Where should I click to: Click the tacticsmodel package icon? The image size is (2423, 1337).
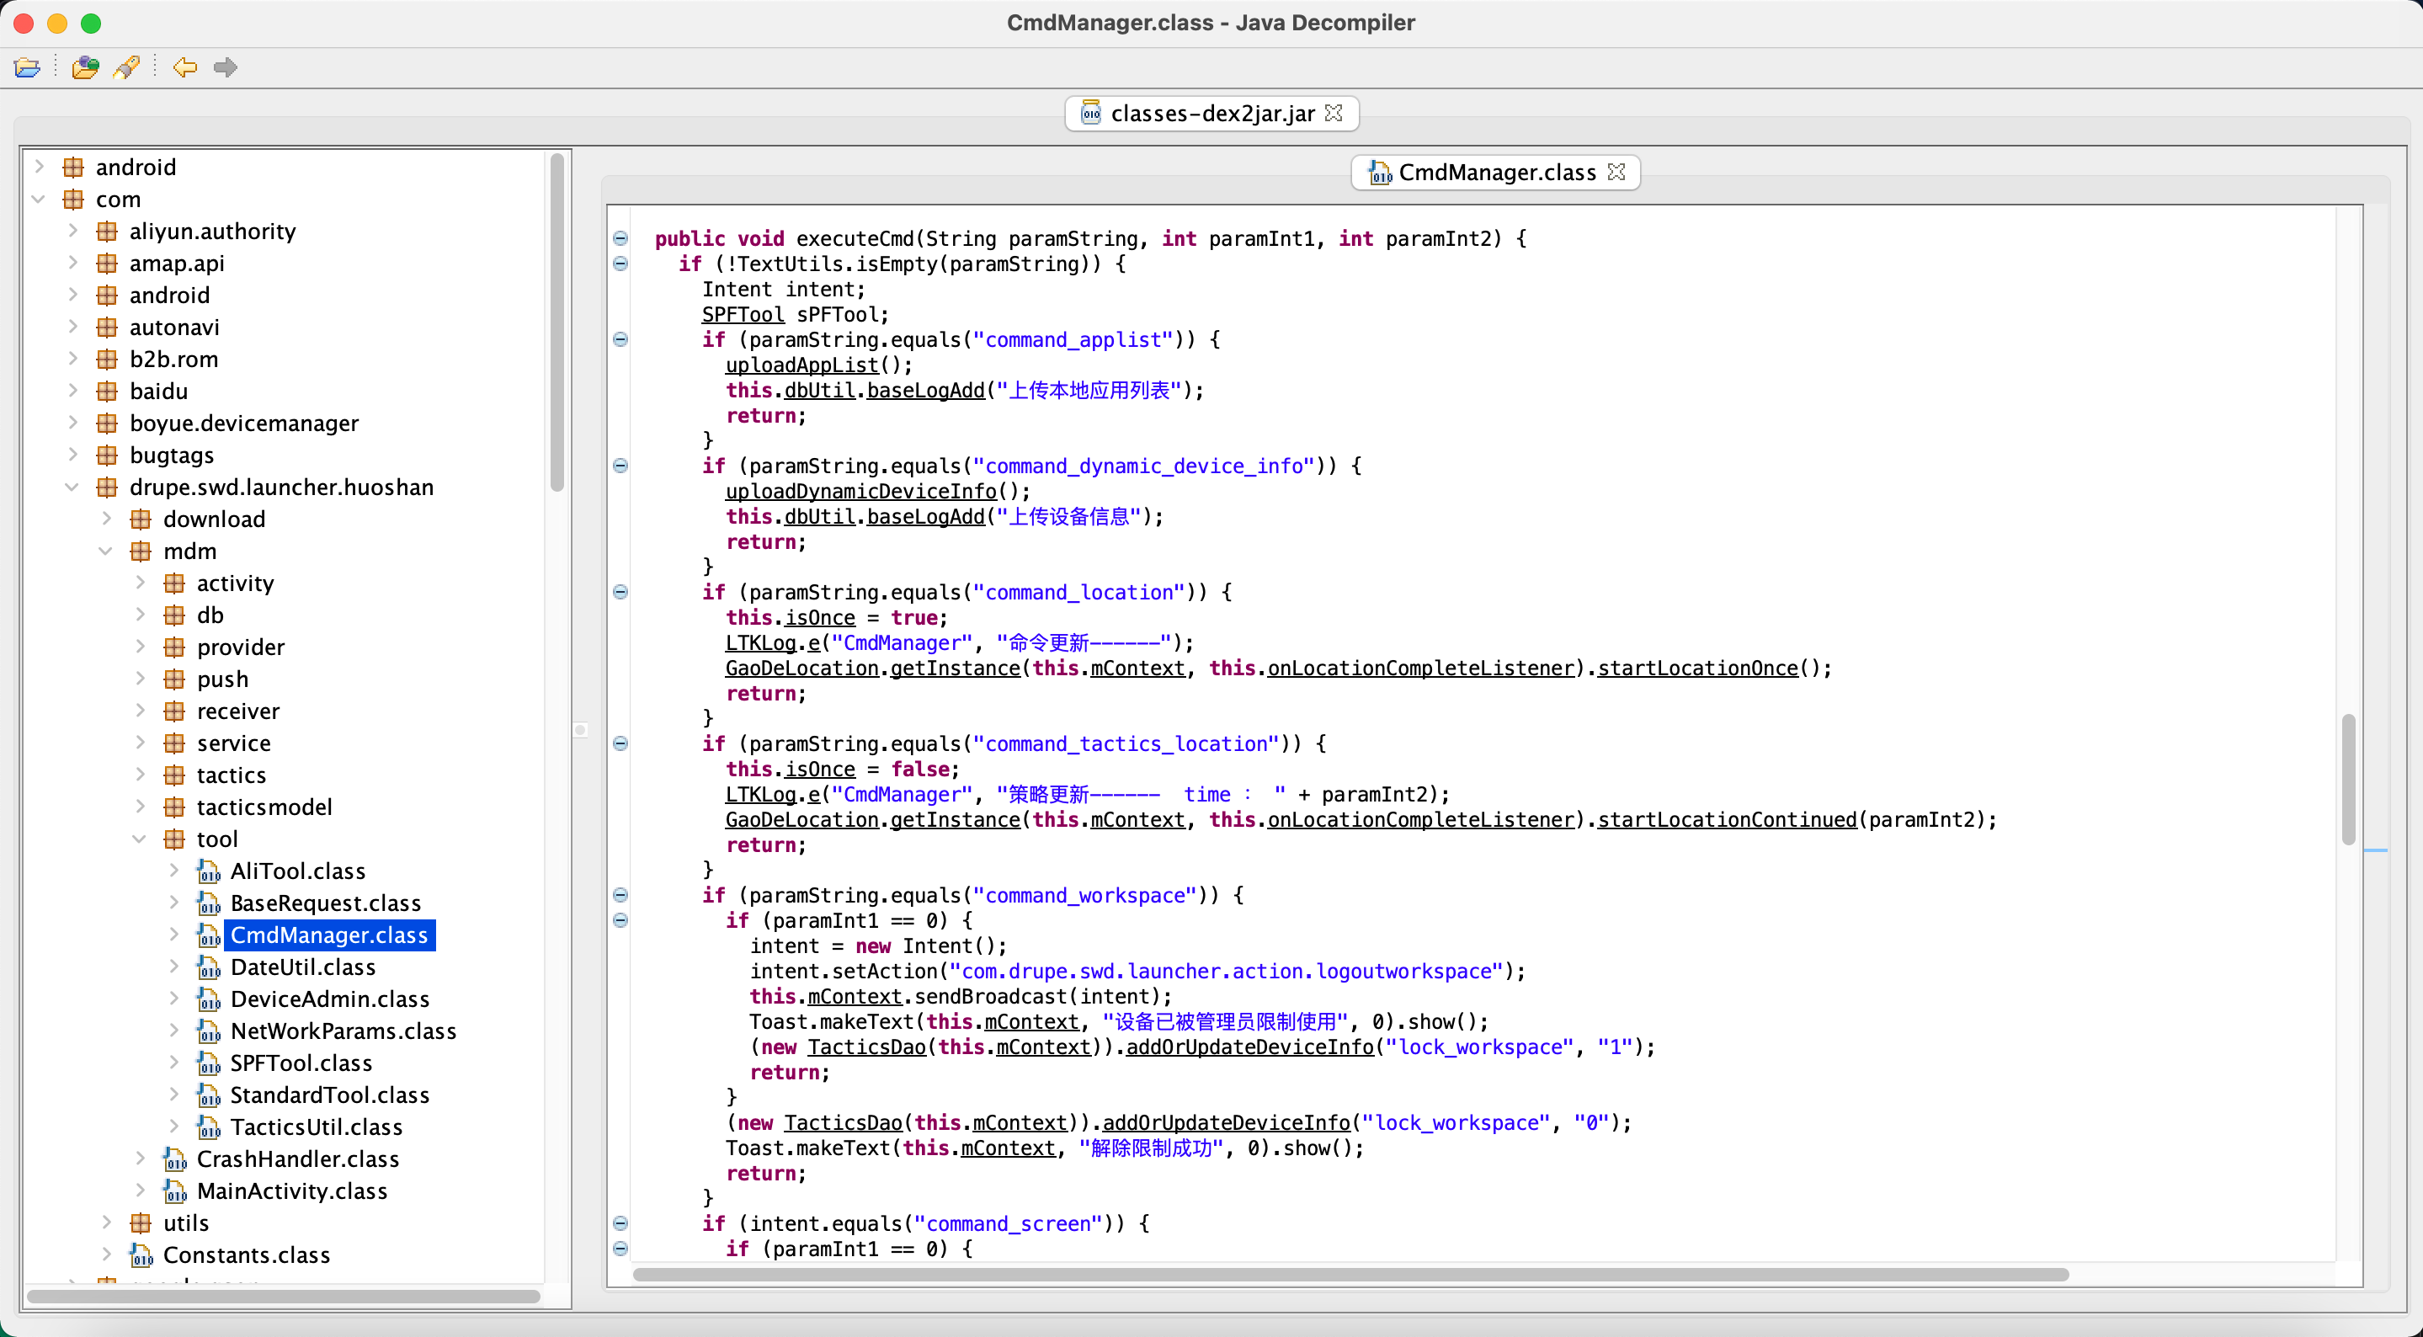tap(175, 807)
